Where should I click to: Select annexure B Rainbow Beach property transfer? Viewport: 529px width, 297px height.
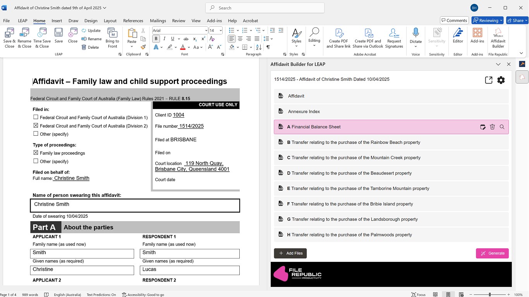click(391, 142)
